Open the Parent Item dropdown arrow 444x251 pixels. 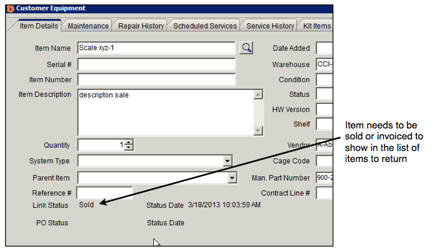(232, 178)
